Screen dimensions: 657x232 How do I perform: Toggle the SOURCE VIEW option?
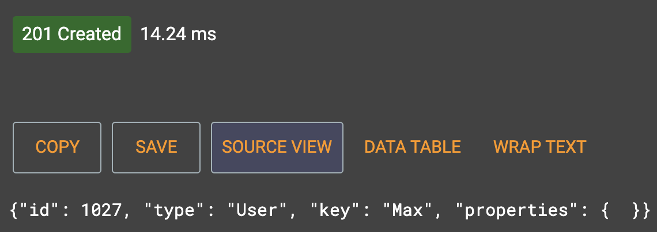[x=277, y=147]
